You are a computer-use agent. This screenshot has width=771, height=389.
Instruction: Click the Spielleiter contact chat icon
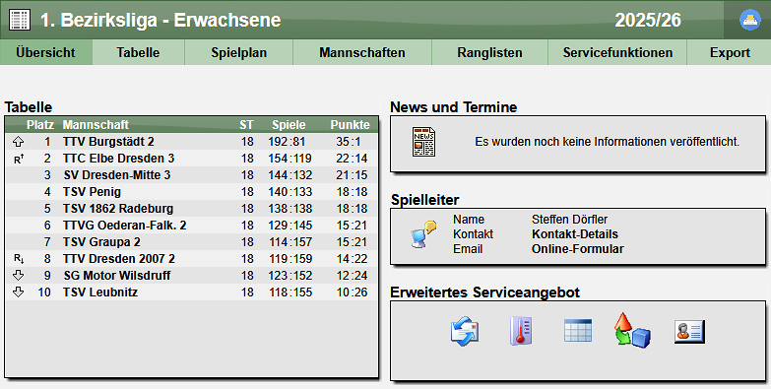[422, 234]
